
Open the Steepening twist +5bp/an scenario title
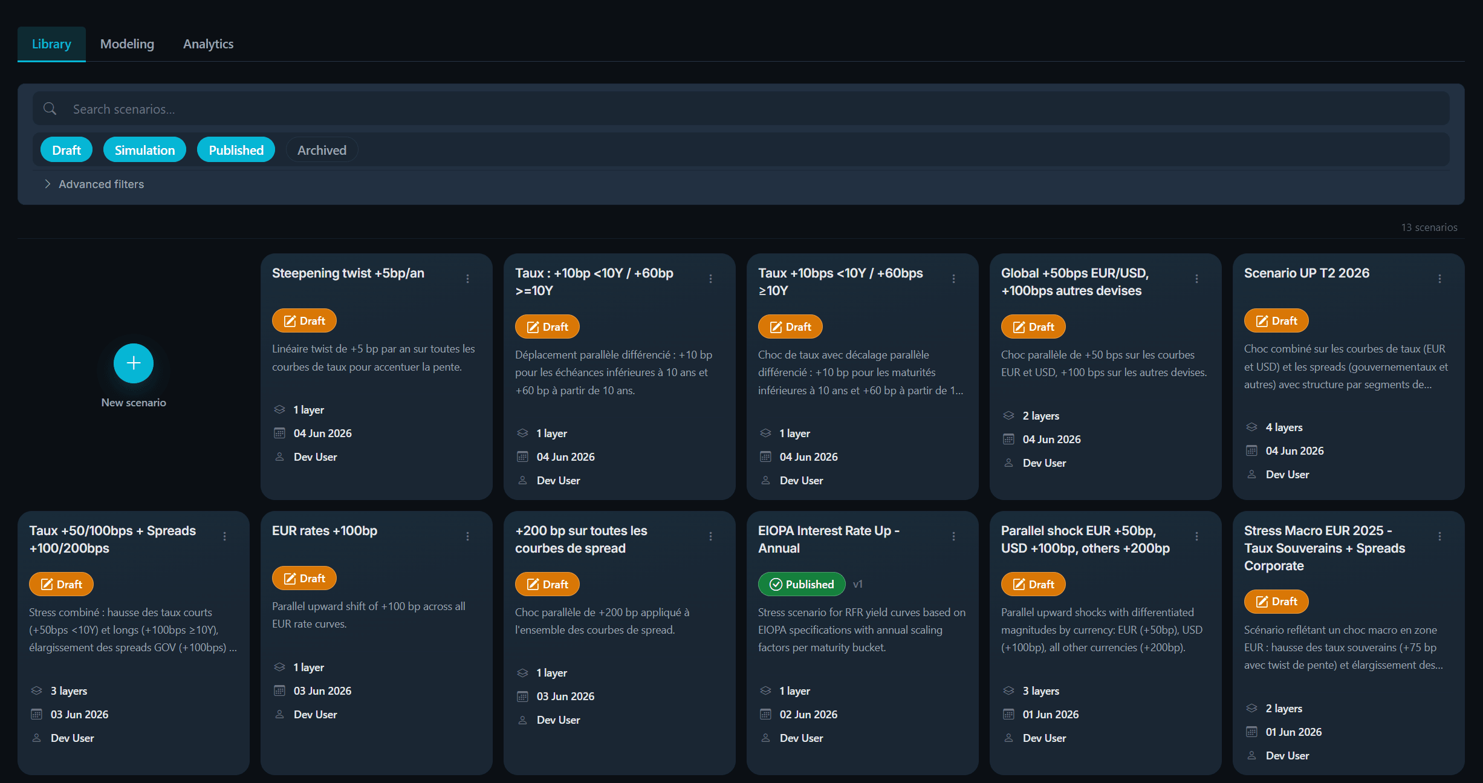tap(348, 273)
